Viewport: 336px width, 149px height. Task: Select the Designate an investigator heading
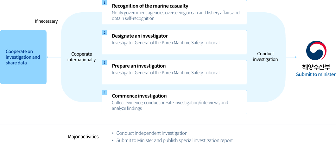140,36
